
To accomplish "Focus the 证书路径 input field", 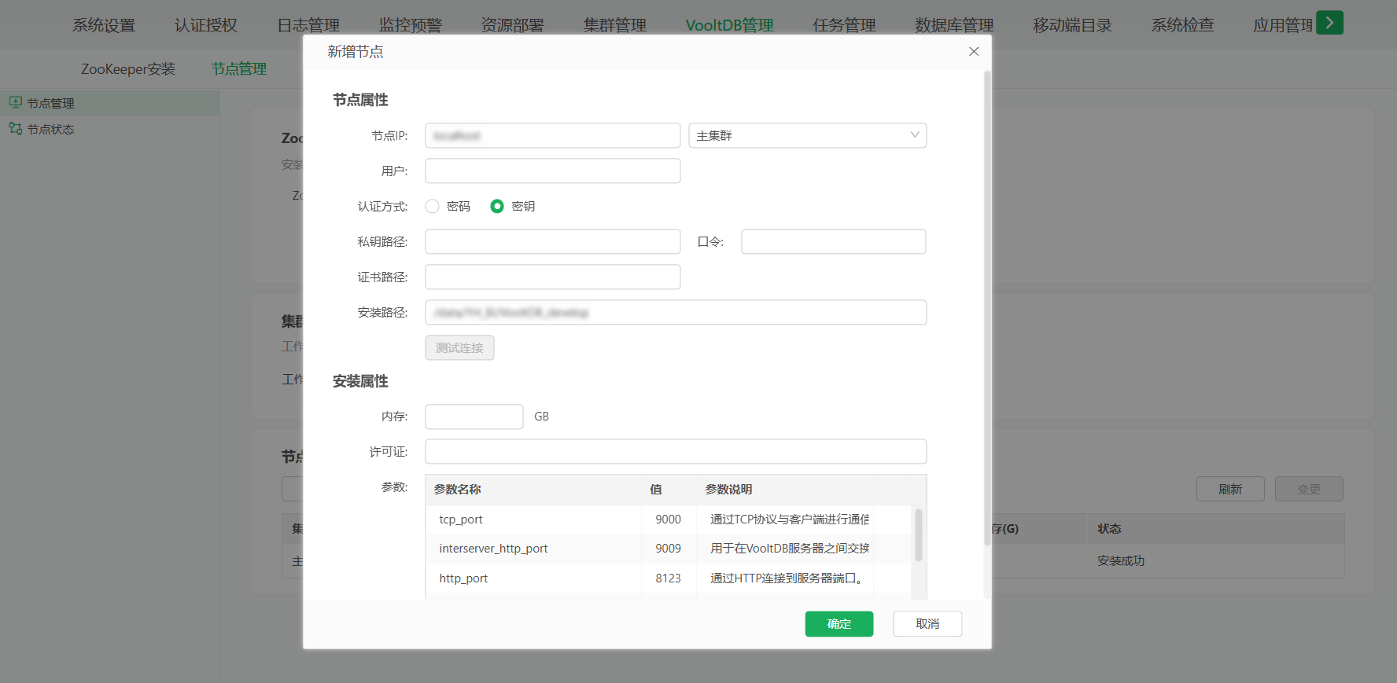I will (553, 277).
